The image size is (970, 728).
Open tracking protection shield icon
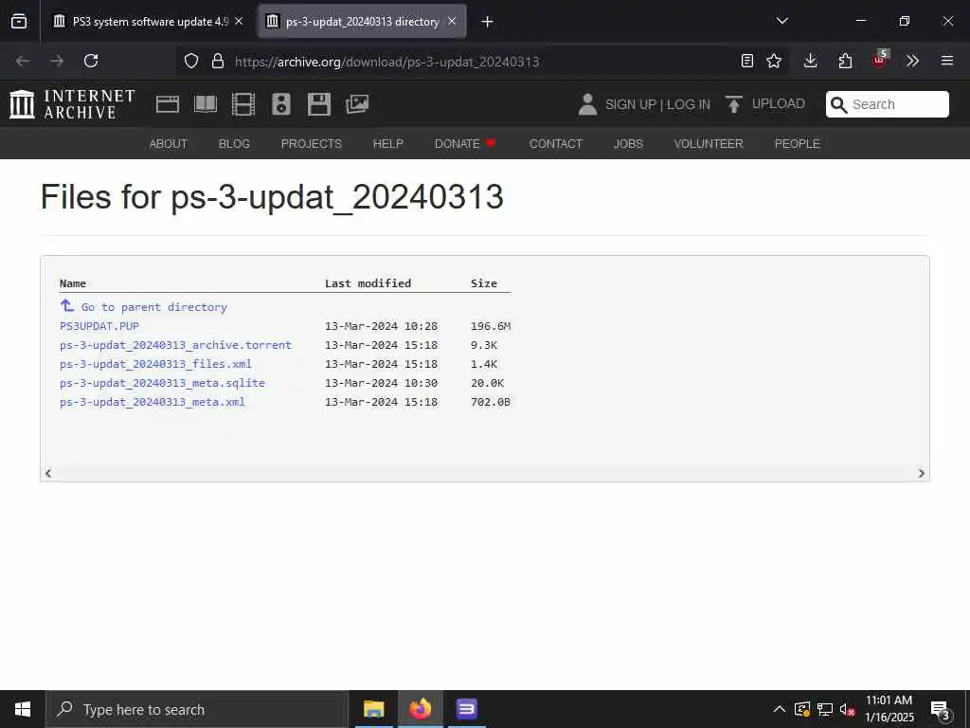(x=191, y=61)
